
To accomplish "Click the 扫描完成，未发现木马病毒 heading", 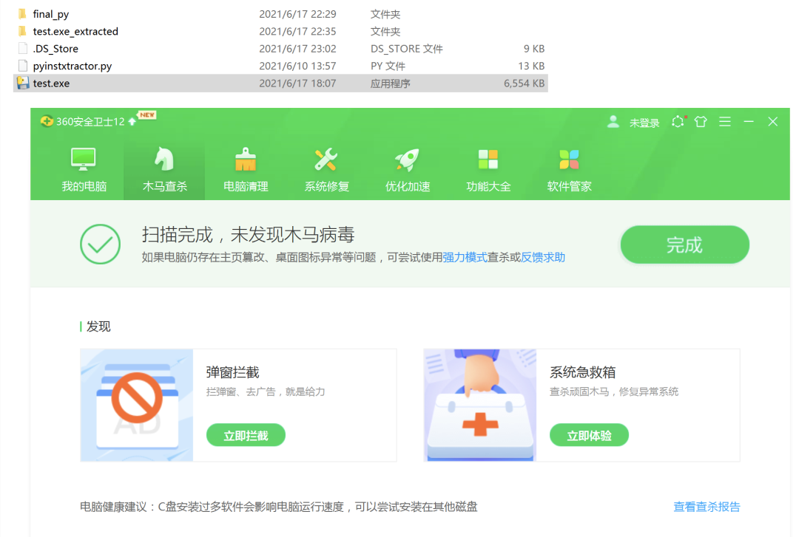I will click(248, 235).
